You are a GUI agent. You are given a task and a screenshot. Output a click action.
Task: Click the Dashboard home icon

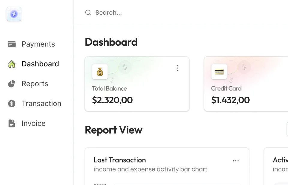(x=12, y=64)
